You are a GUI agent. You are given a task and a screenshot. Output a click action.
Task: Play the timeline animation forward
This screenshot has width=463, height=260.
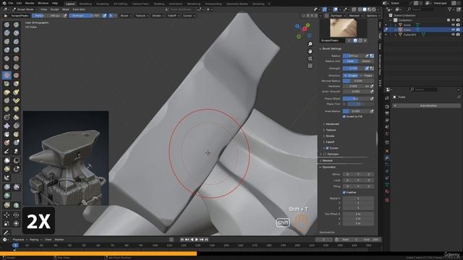point(197,240)
